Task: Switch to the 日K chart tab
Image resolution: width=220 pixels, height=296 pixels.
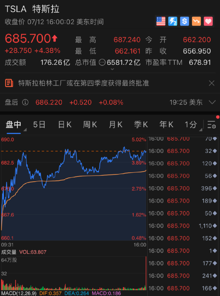Action: pos(65,124)
